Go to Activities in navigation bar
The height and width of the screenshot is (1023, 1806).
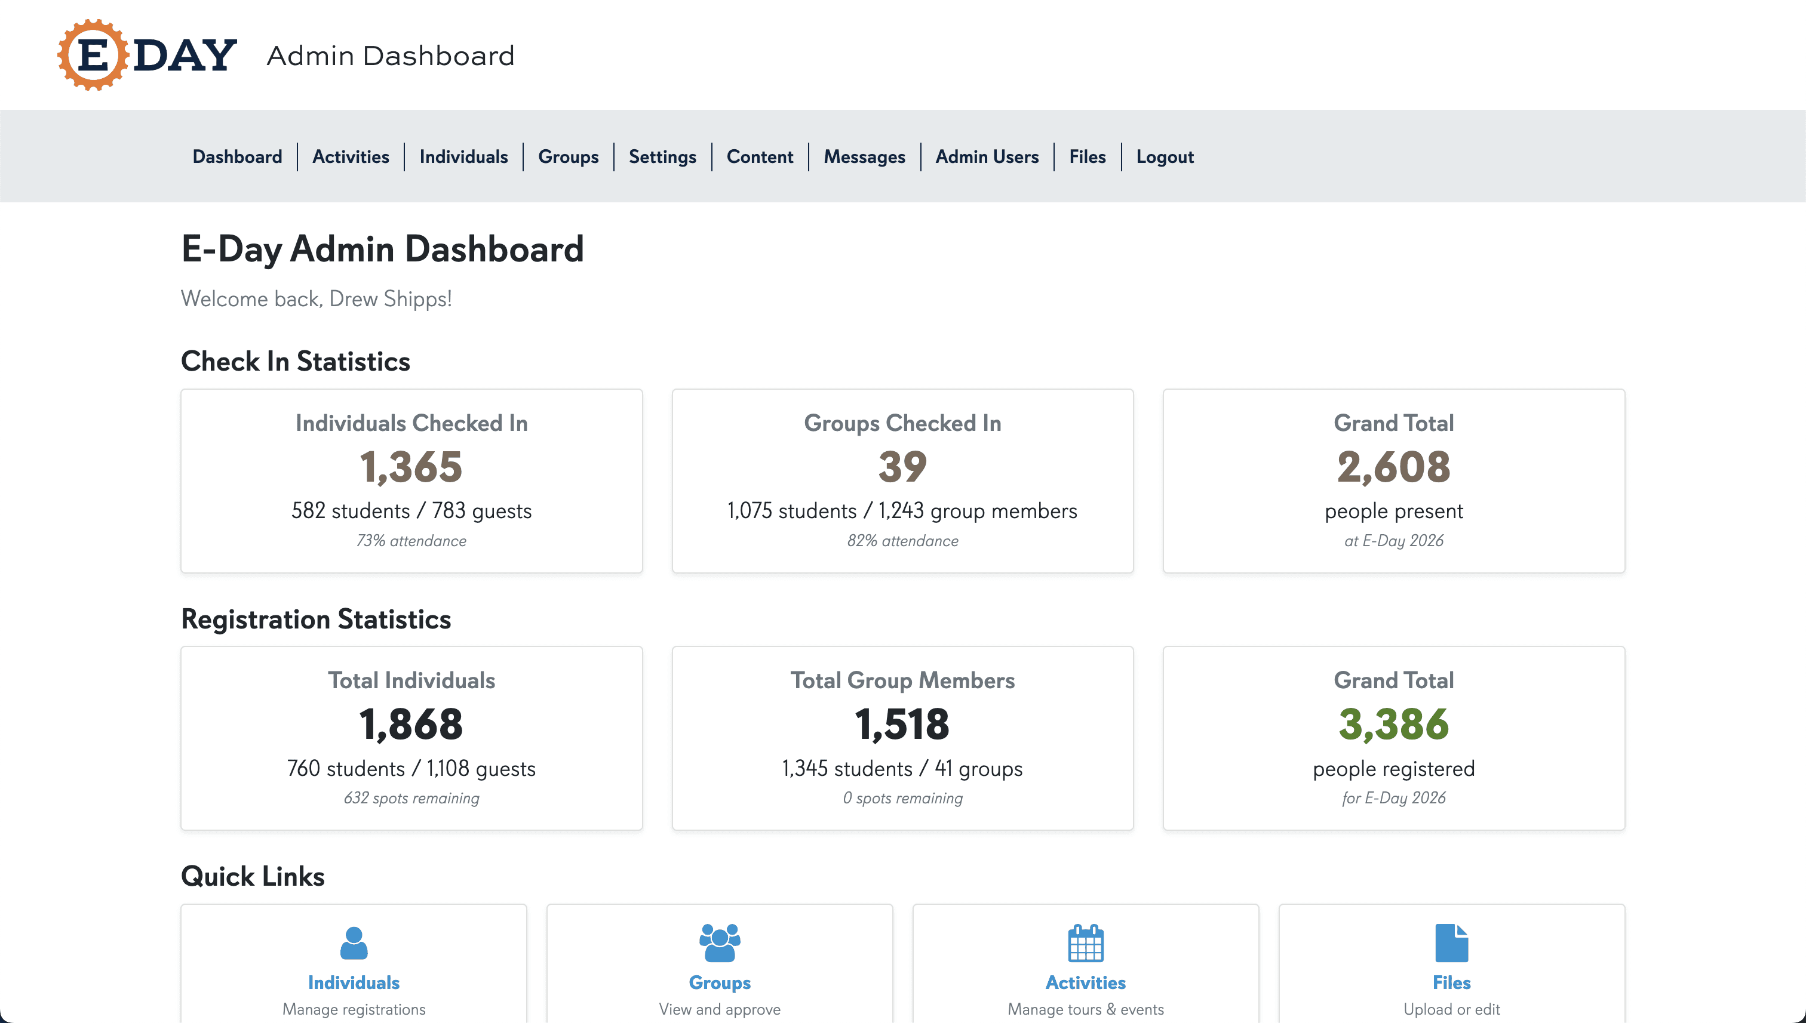(x=350, y=157)
